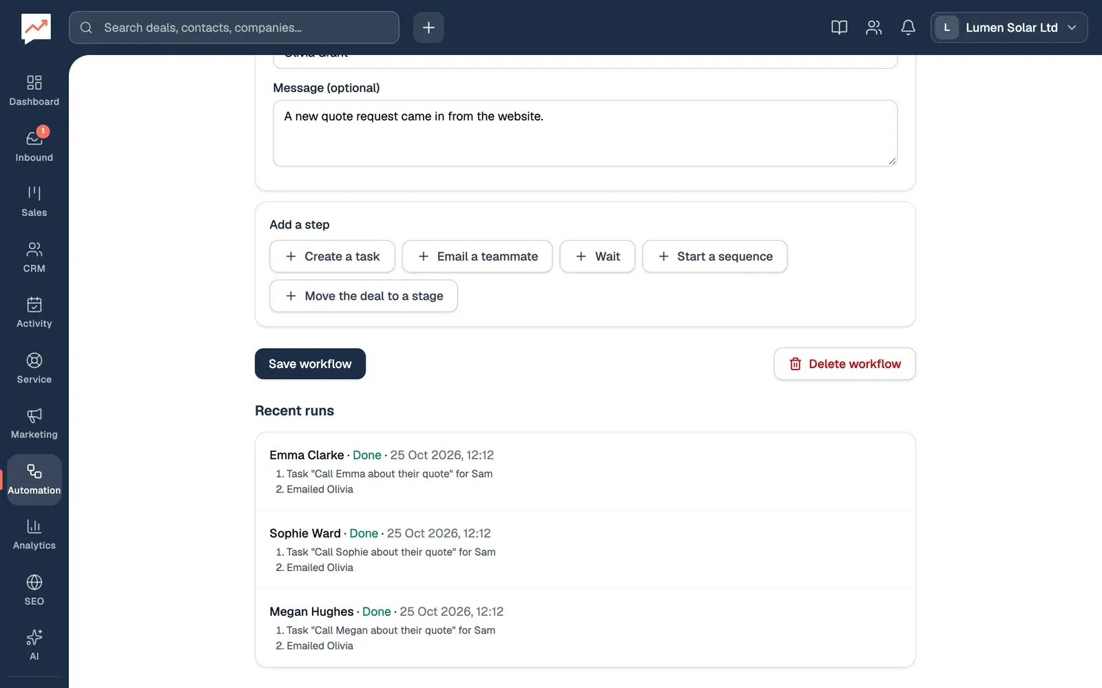Add a Start a sequence step
The height and width of the screenshot is (688, 1102).
point(715,257)
